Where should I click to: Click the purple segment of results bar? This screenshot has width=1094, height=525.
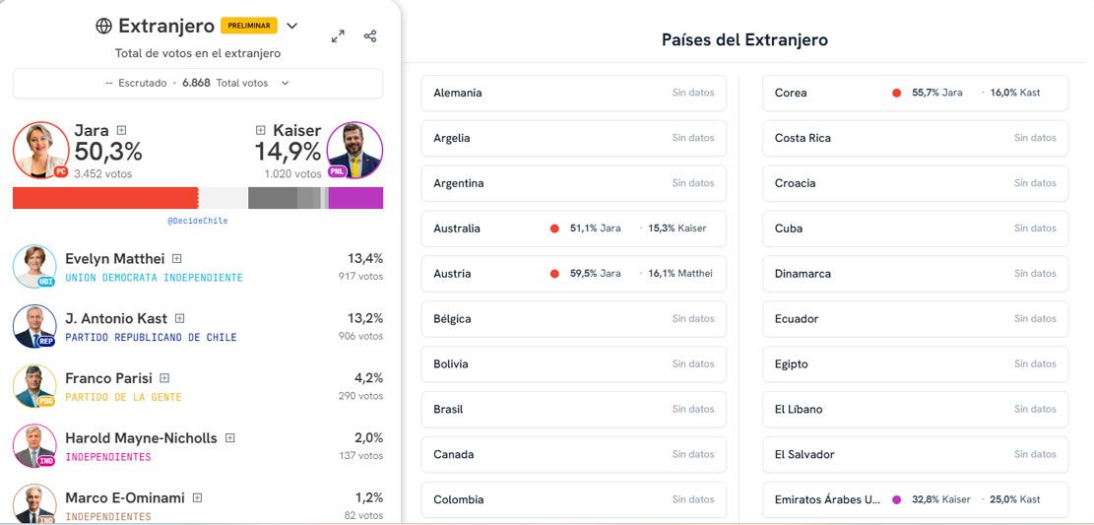(x=355, y=198)
